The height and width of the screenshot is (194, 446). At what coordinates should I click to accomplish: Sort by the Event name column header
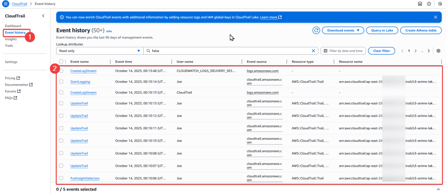click(79, 62)
